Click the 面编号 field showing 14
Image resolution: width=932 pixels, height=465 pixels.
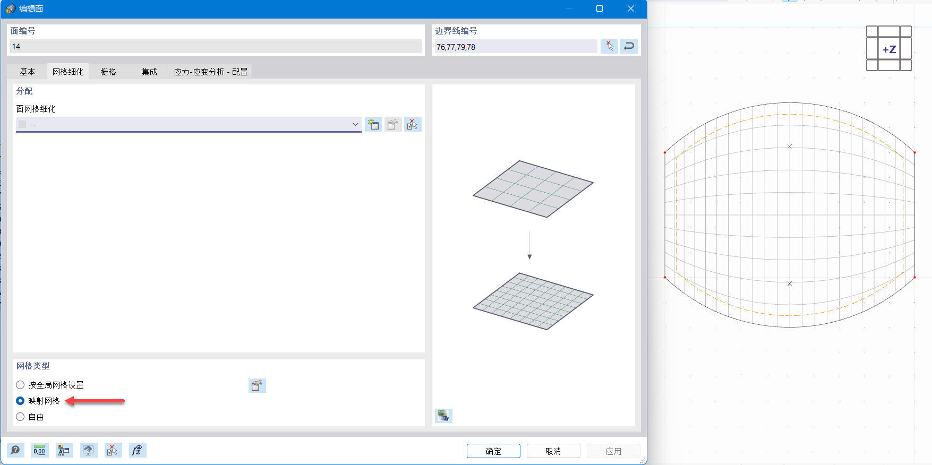pyautogui.click(x=216, y=47)
